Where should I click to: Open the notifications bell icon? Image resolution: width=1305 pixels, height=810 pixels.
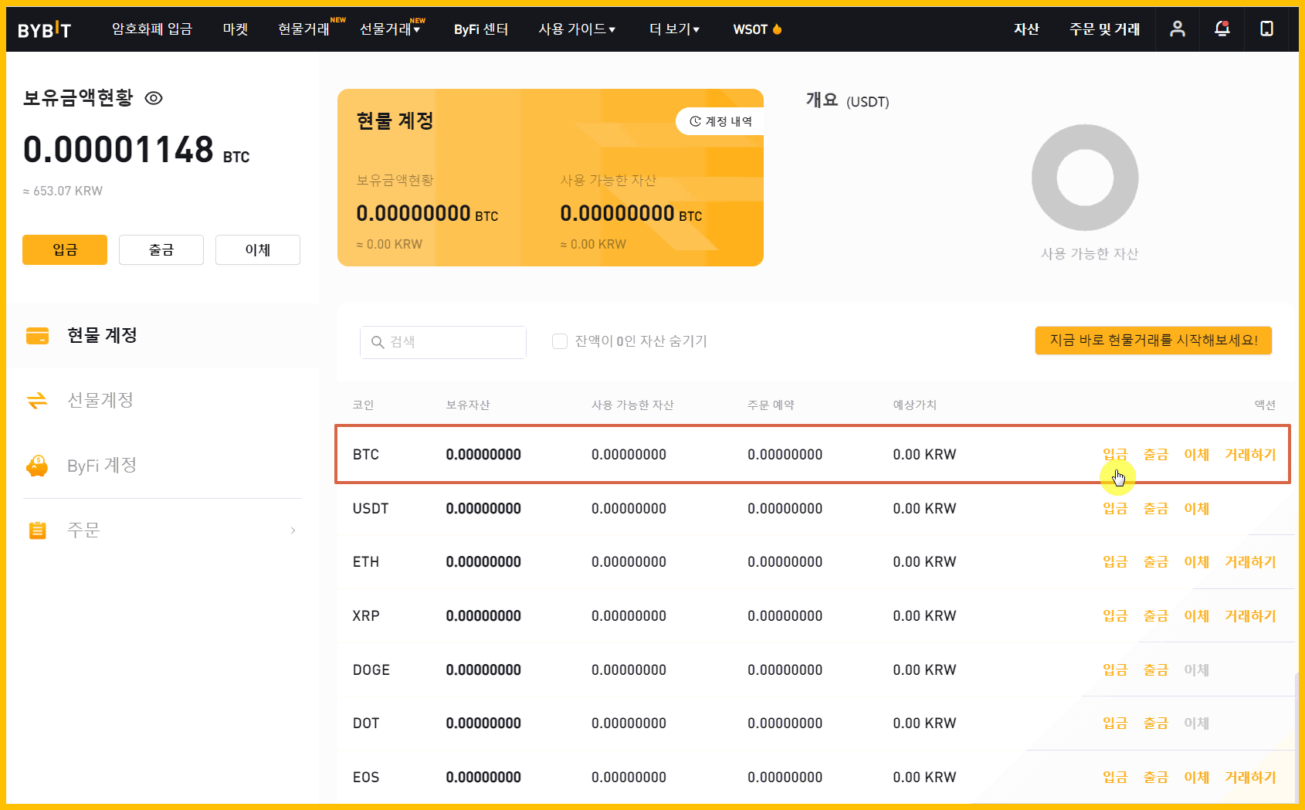(1222, 29)
